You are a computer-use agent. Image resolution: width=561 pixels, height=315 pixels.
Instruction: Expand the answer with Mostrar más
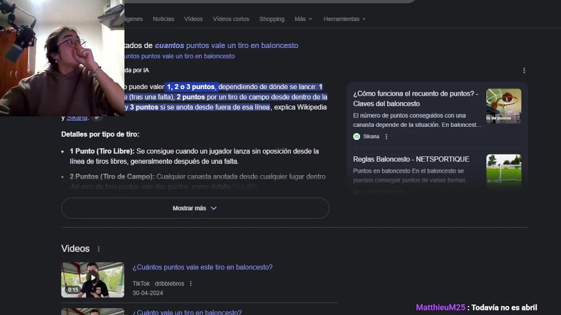pyautogui.click(x=195, y=208)
